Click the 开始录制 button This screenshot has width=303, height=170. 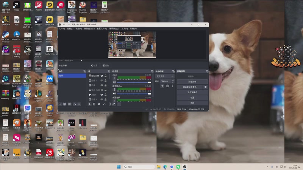(x=192, y=82)
